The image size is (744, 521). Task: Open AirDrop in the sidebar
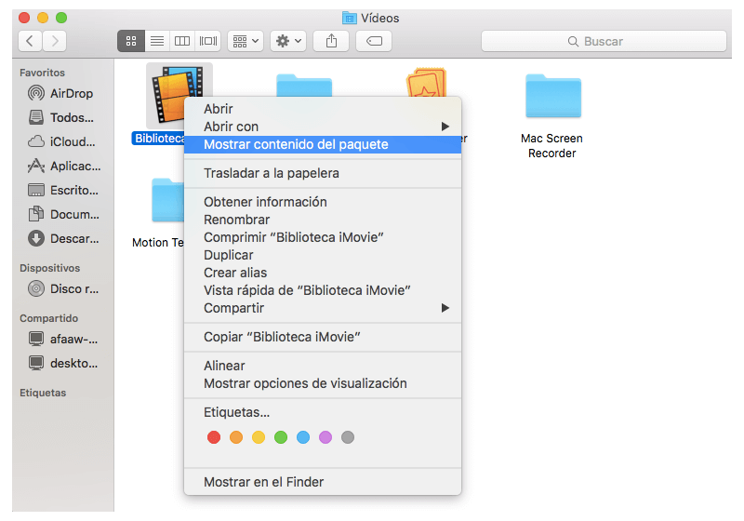(60, 93)
